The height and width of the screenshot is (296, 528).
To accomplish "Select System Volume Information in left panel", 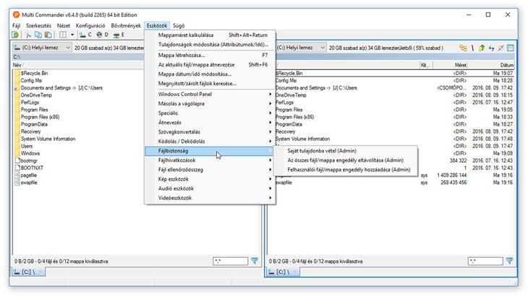I will pos(48,139).
